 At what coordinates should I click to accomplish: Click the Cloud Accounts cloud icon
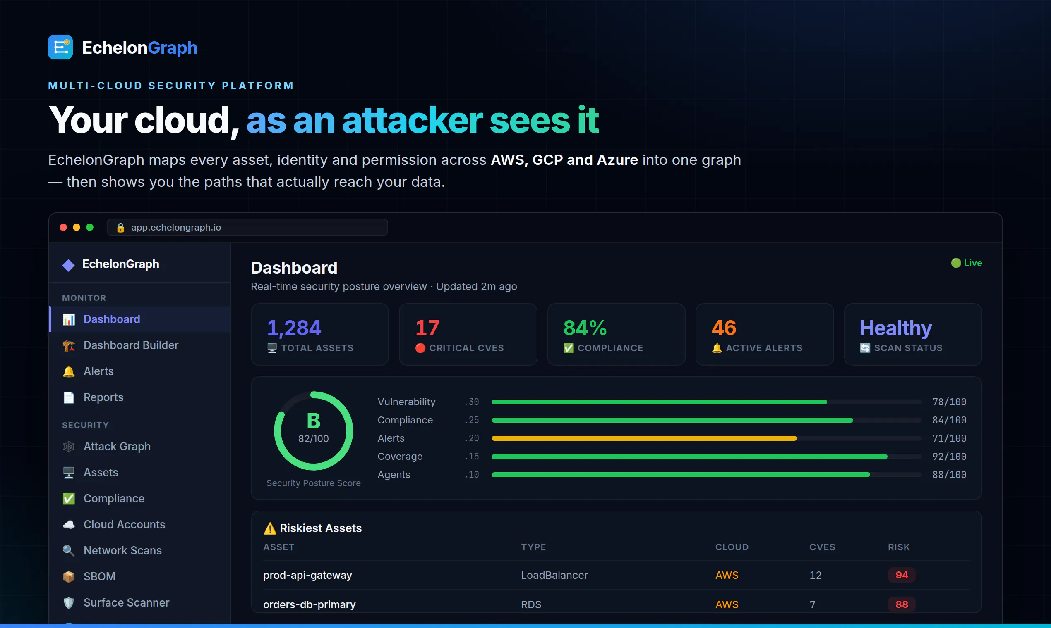69,525
